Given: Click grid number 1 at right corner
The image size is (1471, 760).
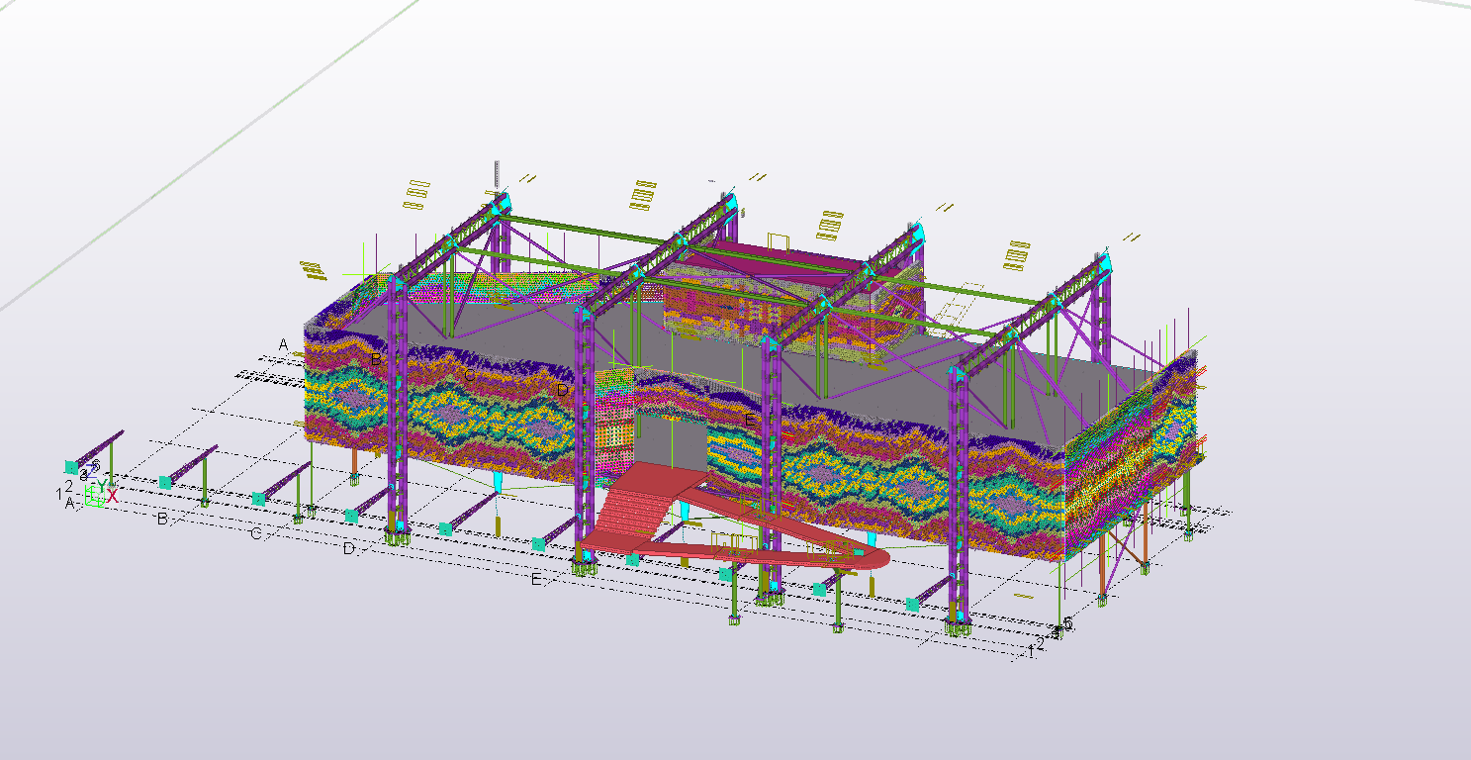Looking at the screenshot, I should 1030,651.
